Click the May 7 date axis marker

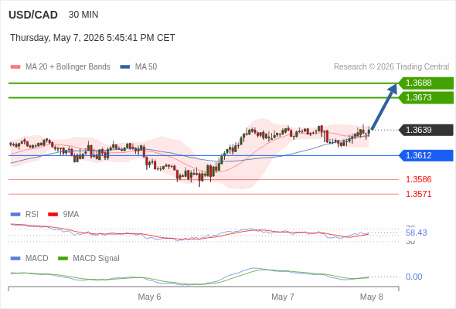tap(283, 297)
